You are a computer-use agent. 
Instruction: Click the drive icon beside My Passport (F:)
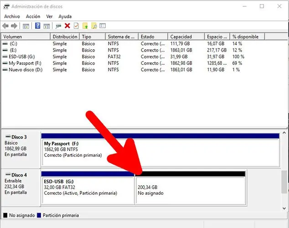tap(5, 63)
